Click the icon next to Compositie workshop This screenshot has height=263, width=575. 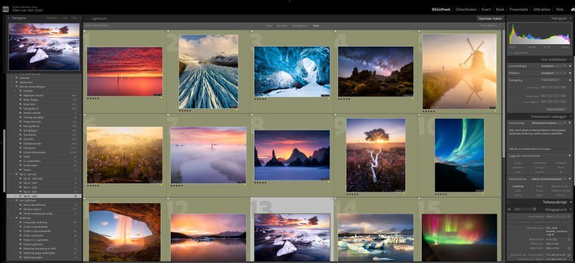21,222
